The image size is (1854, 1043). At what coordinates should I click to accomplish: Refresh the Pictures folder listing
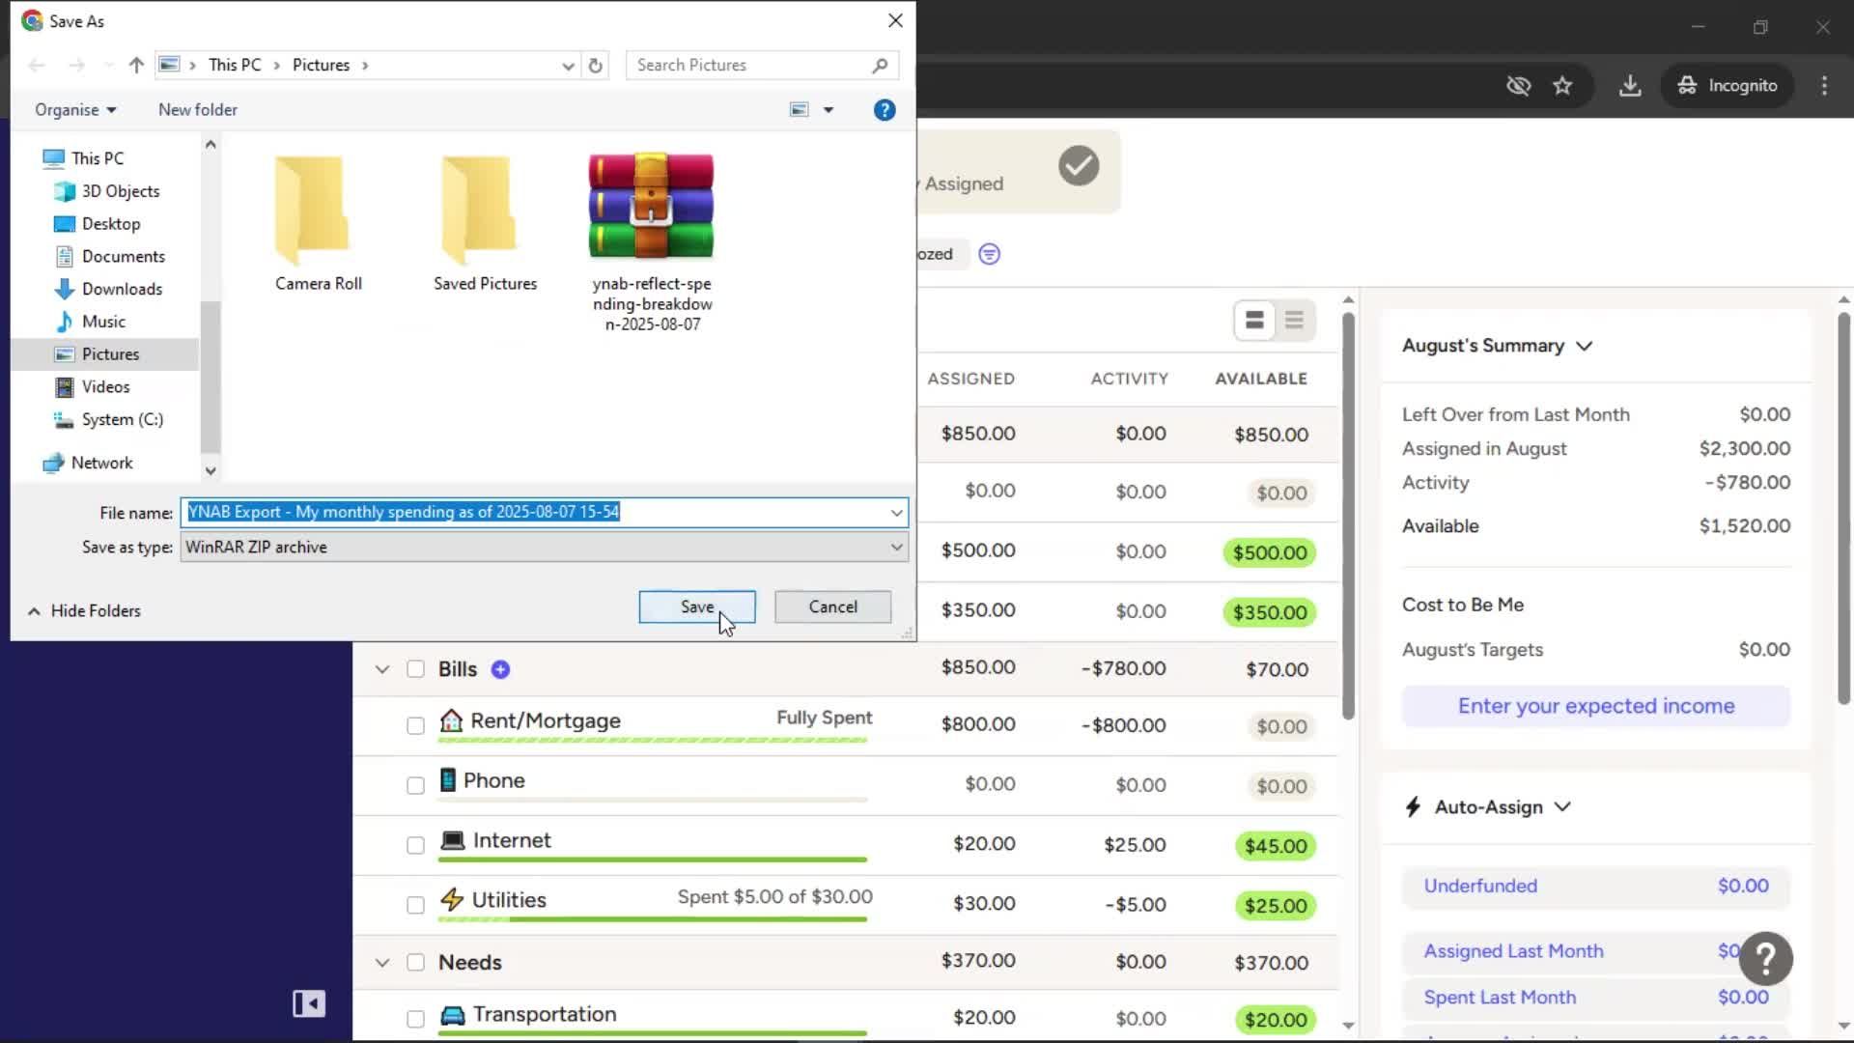point(596,65)
